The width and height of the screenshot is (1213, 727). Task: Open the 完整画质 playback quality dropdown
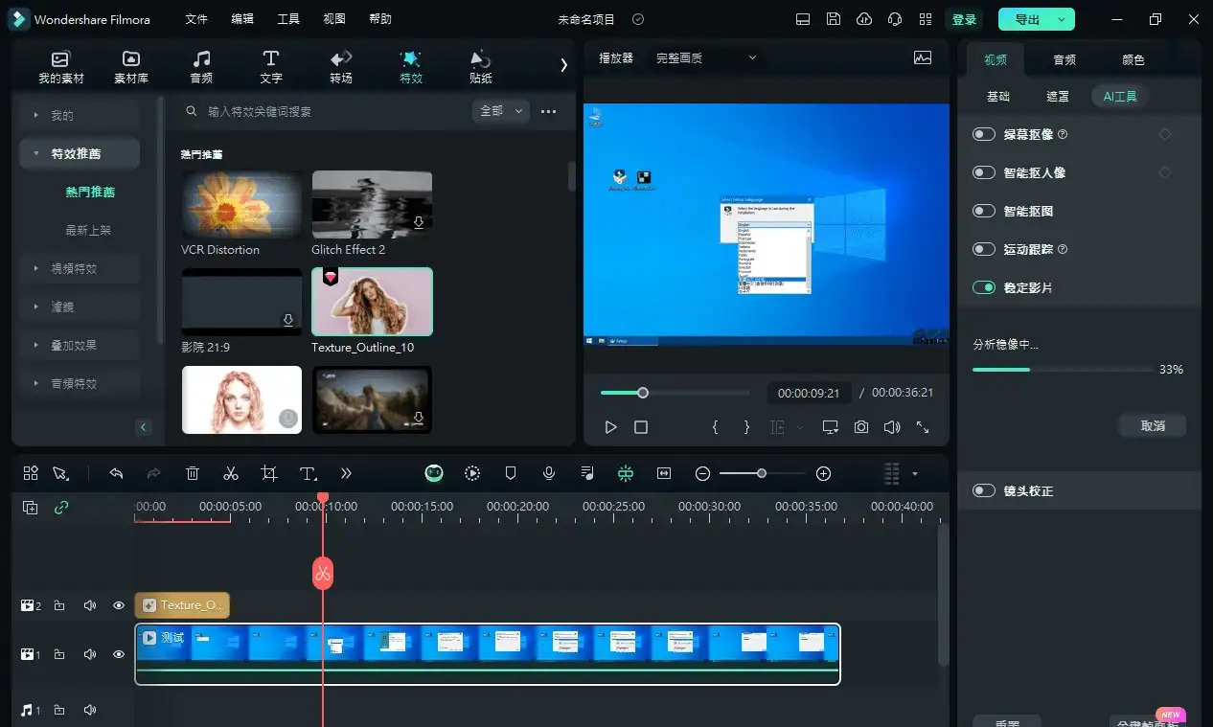tap(705, 57)
